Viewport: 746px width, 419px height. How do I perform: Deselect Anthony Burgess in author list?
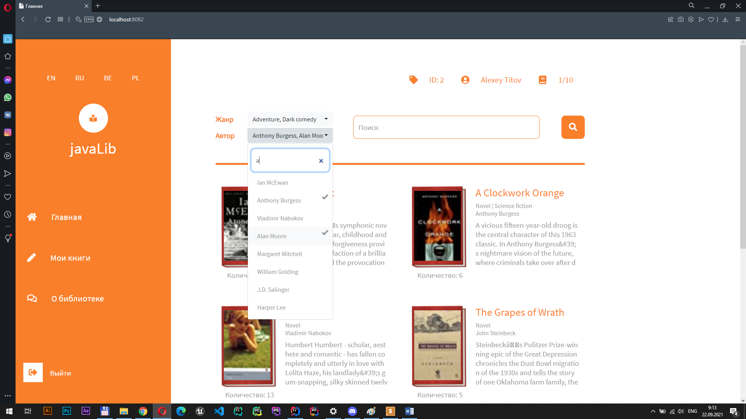[x=290, y=200]
